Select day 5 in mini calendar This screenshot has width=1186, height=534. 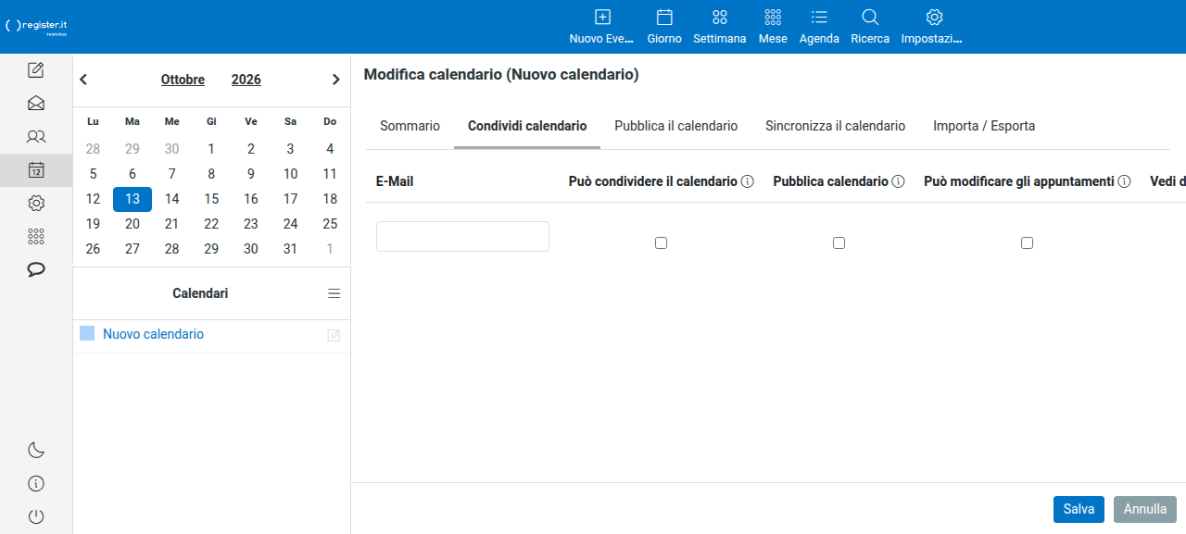93,174
